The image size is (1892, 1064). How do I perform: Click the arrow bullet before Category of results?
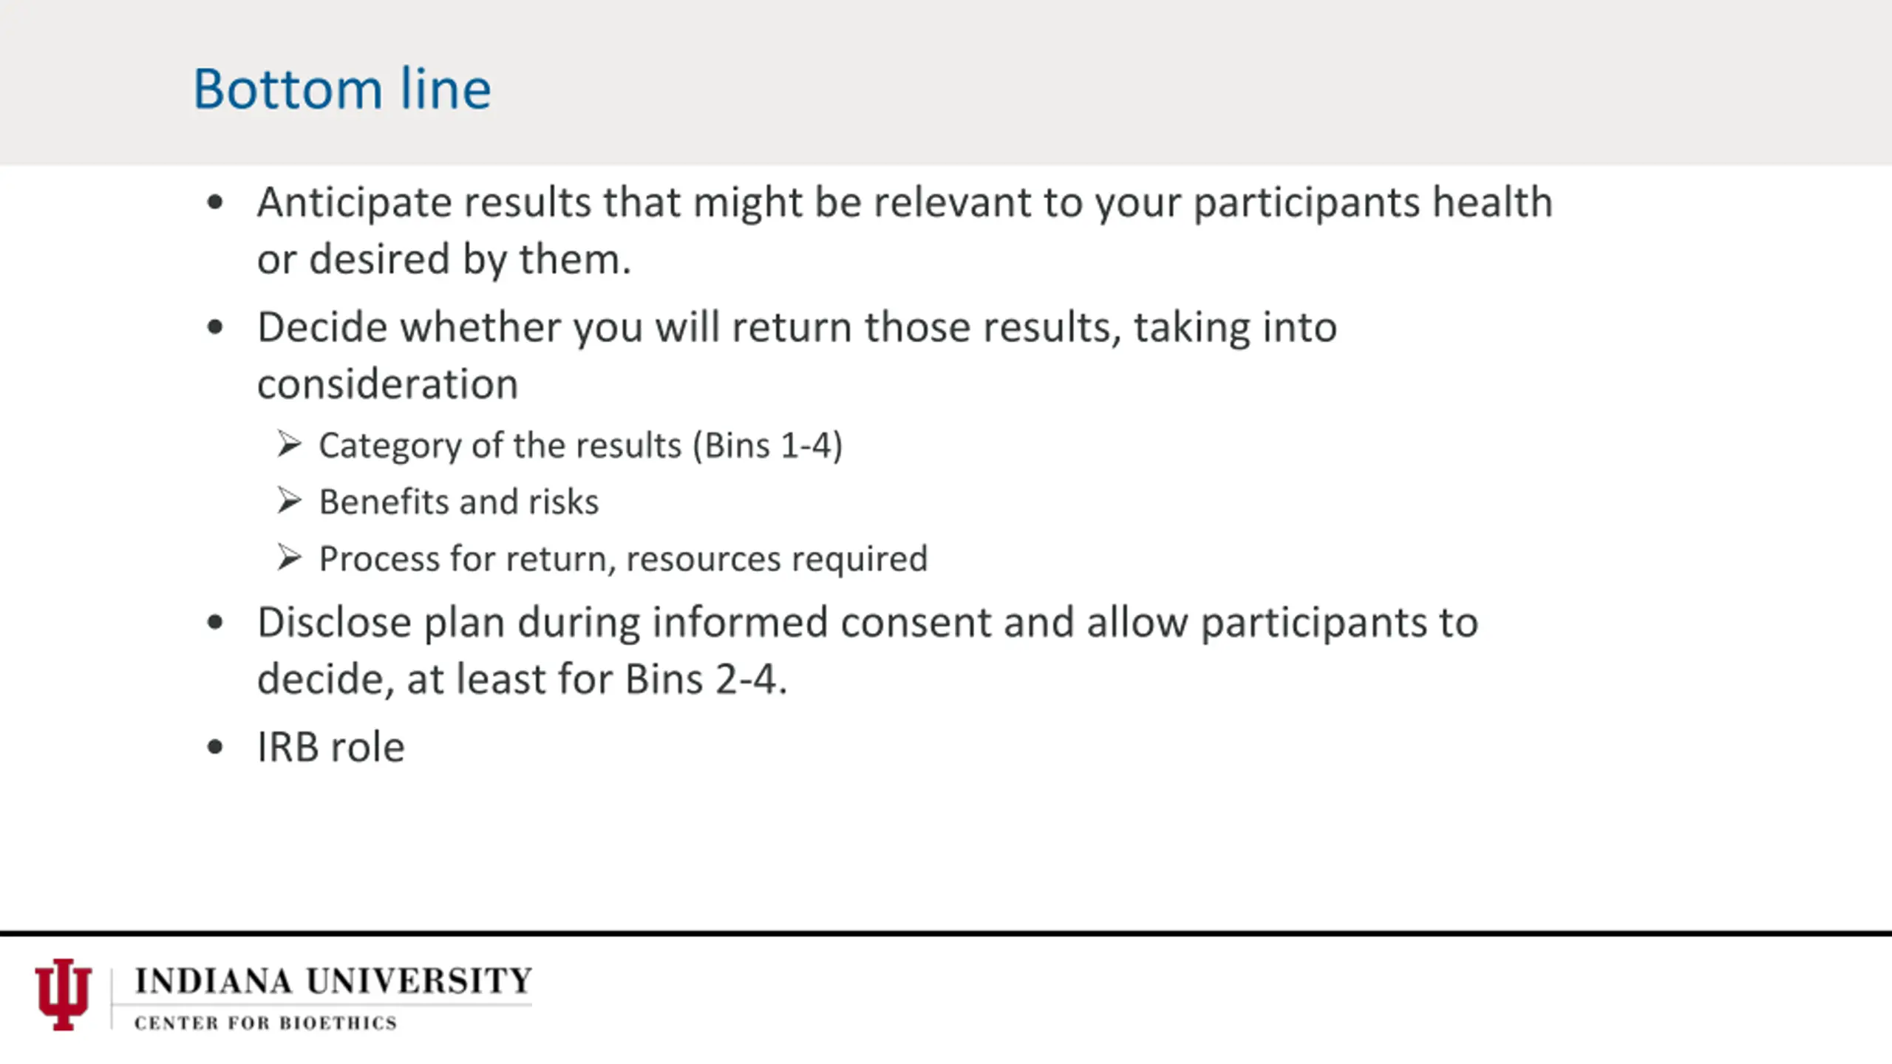289,445
